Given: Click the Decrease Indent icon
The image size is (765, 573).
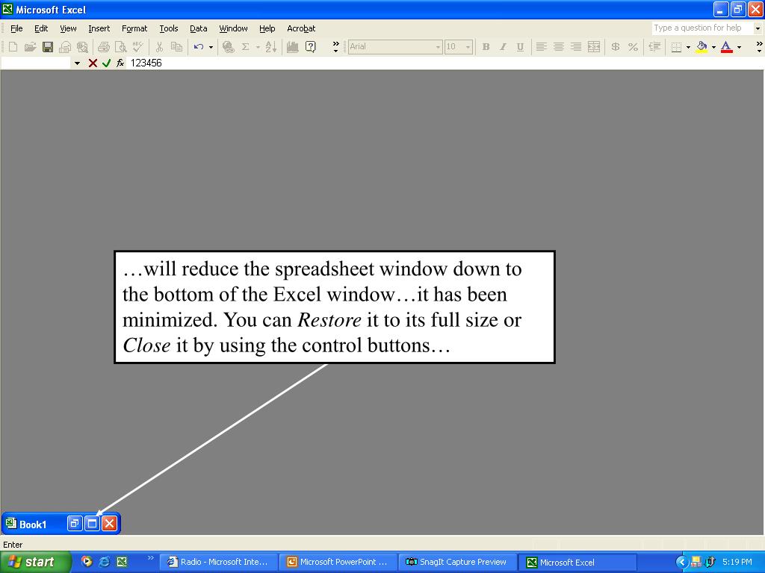Looking at the screenshot, I should pos(654,47).
